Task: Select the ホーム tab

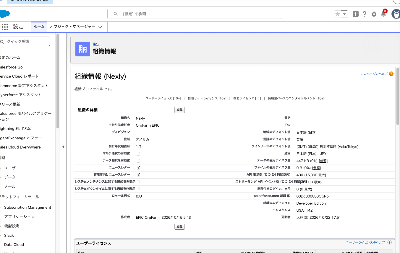Action: (39, 27)
